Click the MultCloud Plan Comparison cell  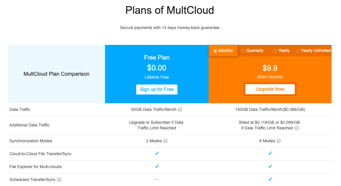click(56, 74)
